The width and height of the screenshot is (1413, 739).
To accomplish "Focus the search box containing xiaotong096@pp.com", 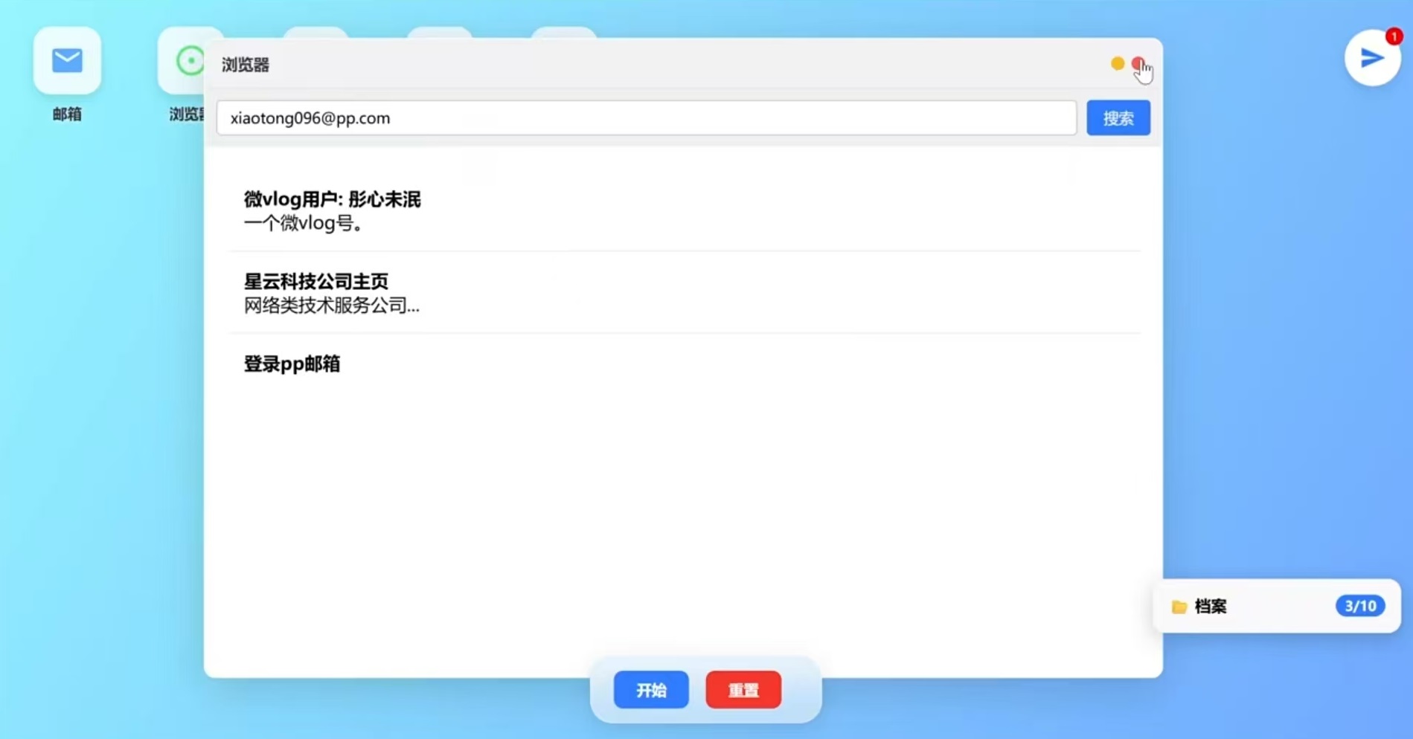I will (x=646, y=118).
